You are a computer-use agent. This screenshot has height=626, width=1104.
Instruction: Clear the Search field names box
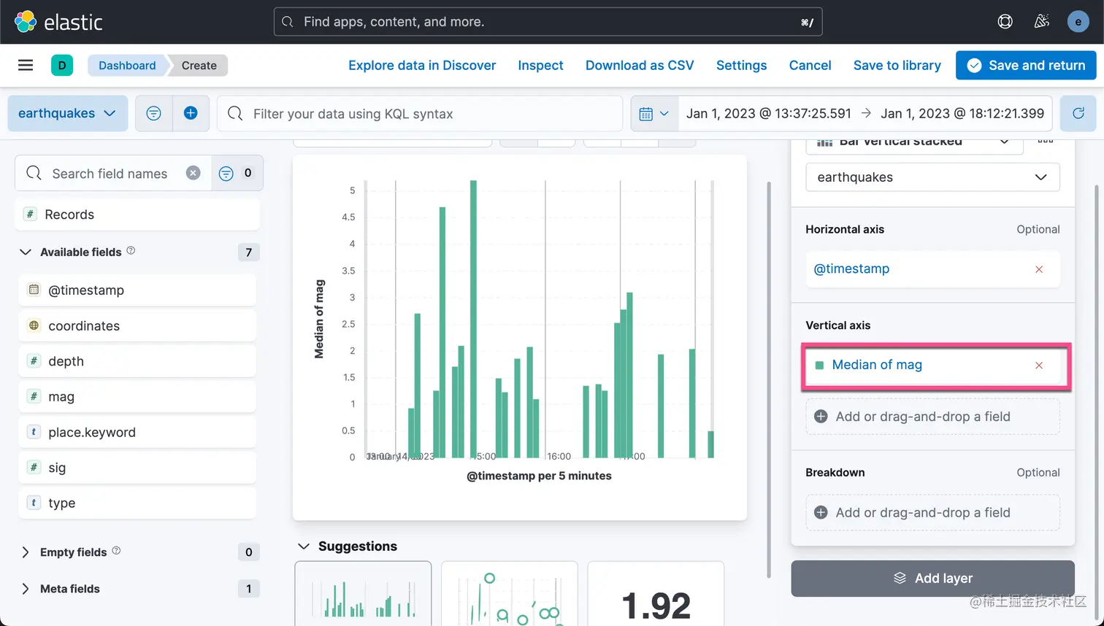point(193,173)
